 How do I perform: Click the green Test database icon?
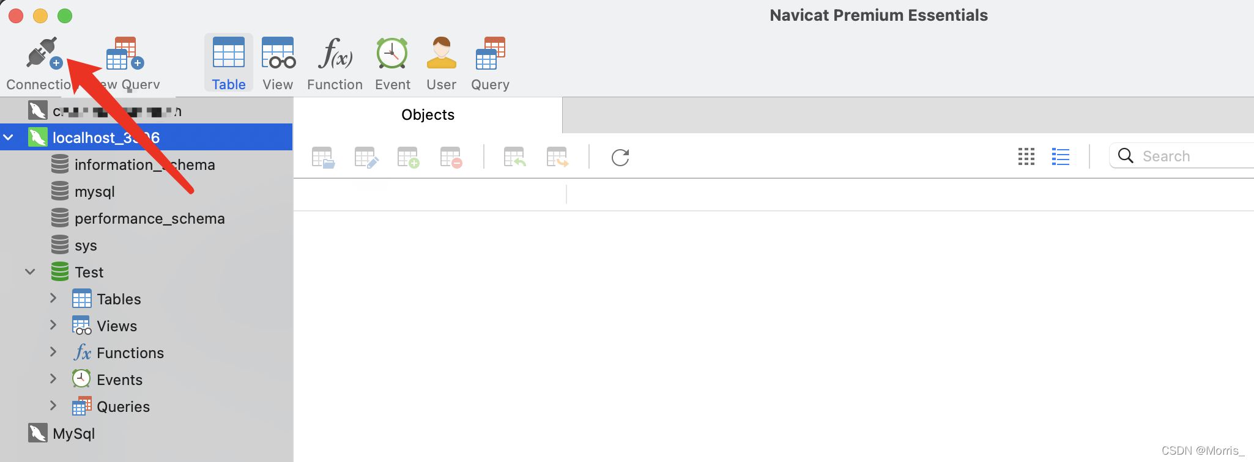point(60,271)
